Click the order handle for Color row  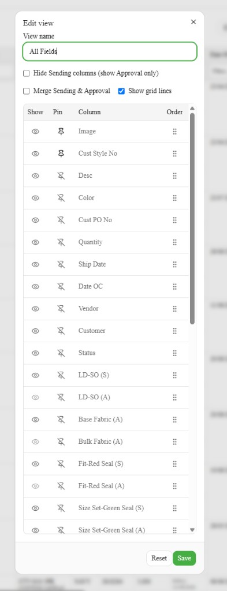tap(174, 198)
